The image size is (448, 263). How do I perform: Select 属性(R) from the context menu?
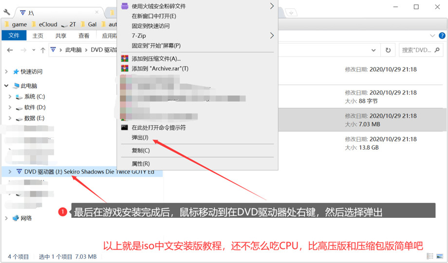tap(141, 164)
